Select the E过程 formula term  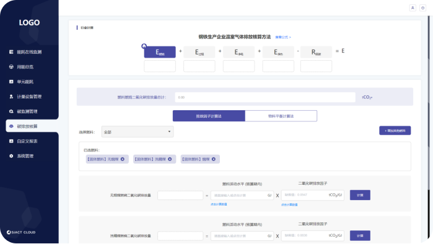[199, 52]
